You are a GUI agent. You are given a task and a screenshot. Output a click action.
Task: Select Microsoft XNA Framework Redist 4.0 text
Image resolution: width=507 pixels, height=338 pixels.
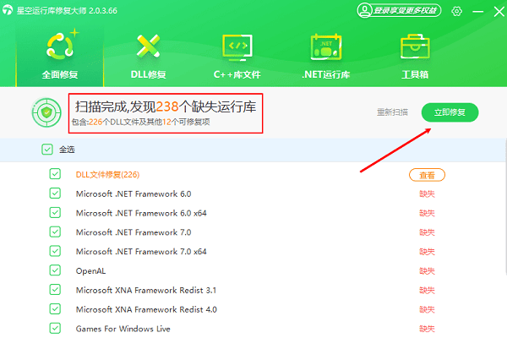[x=146, y=309]
